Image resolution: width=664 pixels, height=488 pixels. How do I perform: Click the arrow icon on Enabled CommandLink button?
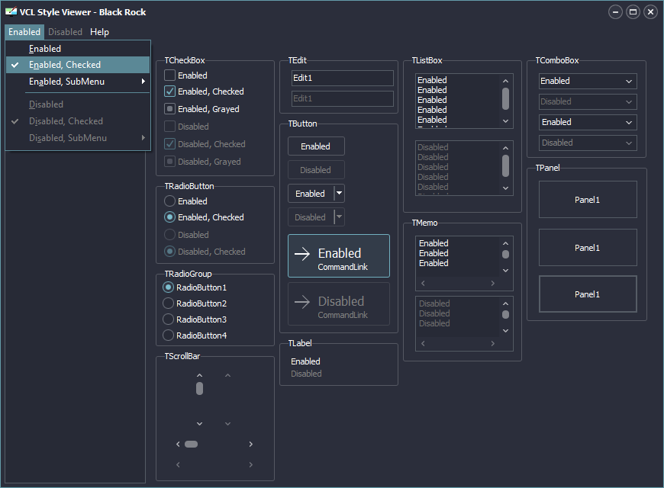tap(302, 254)
